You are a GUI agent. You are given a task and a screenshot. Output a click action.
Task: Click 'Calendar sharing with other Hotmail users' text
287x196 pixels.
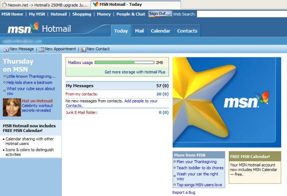coord(30,141)
